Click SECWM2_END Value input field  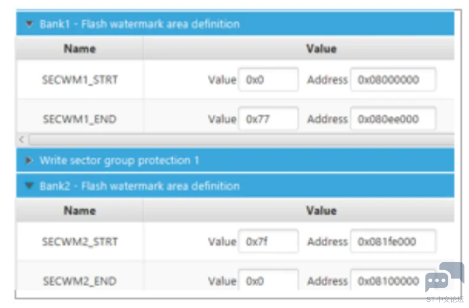pos(268,280)
